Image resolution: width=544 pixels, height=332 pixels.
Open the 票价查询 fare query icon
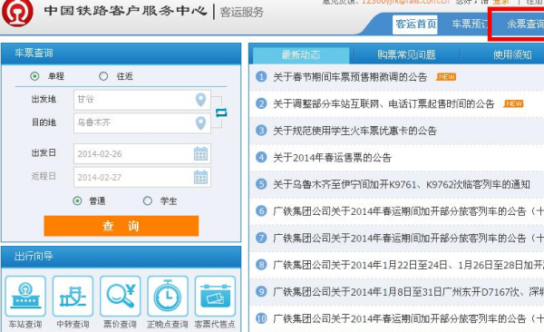coord(121,297)
